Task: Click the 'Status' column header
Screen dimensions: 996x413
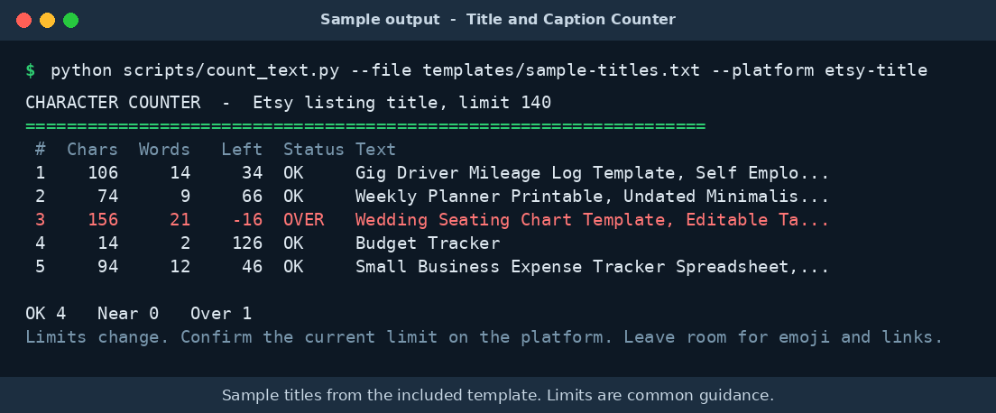Action: click(x=314, y=150)
